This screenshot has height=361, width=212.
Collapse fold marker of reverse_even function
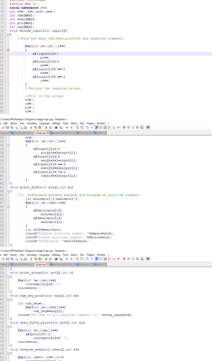coord(9,353)
